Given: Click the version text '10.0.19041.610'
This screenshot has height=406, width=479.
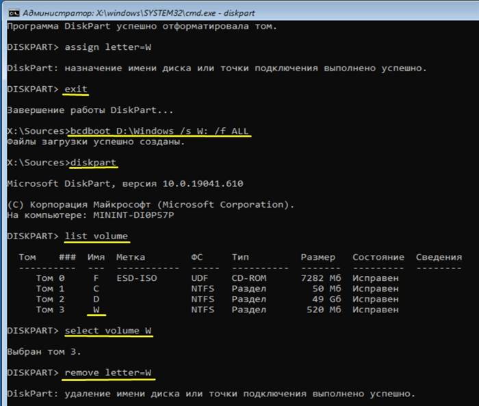Looking at the screenshot, I should pos(203,184).
